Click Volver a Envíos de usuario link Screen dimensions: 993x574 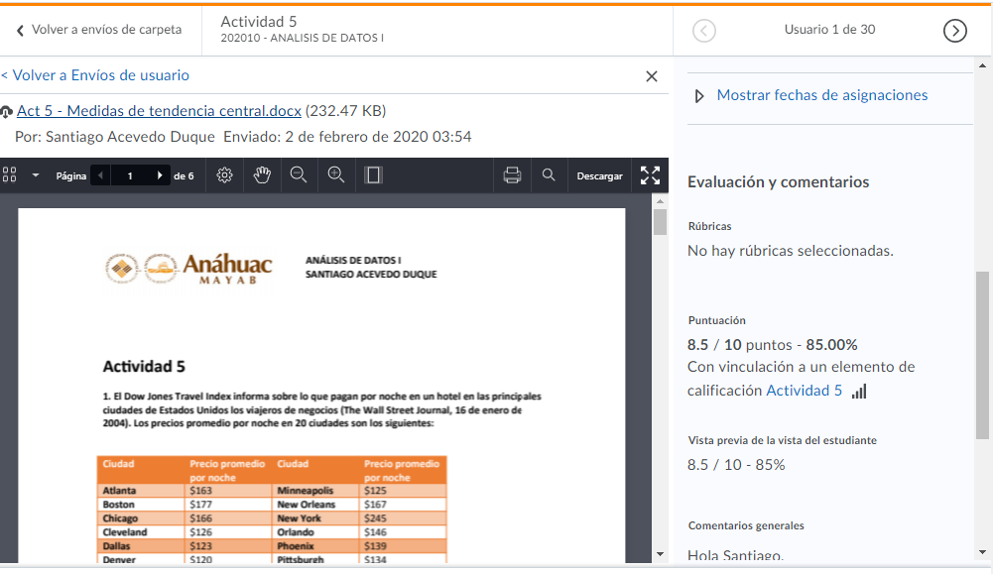pyautogui.click(x=95, y=75)
